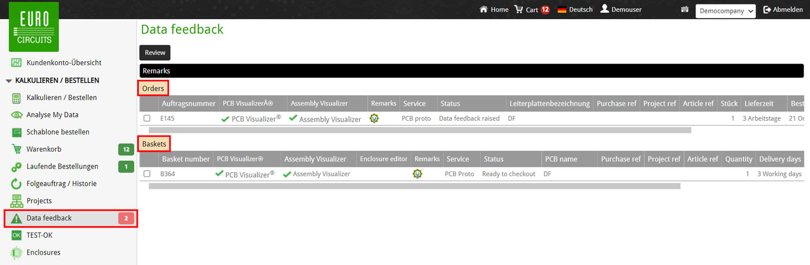This screenshot has width=810, height=265.
Task: Open Analyse My Data eye icon
Action: coord(16,115)
